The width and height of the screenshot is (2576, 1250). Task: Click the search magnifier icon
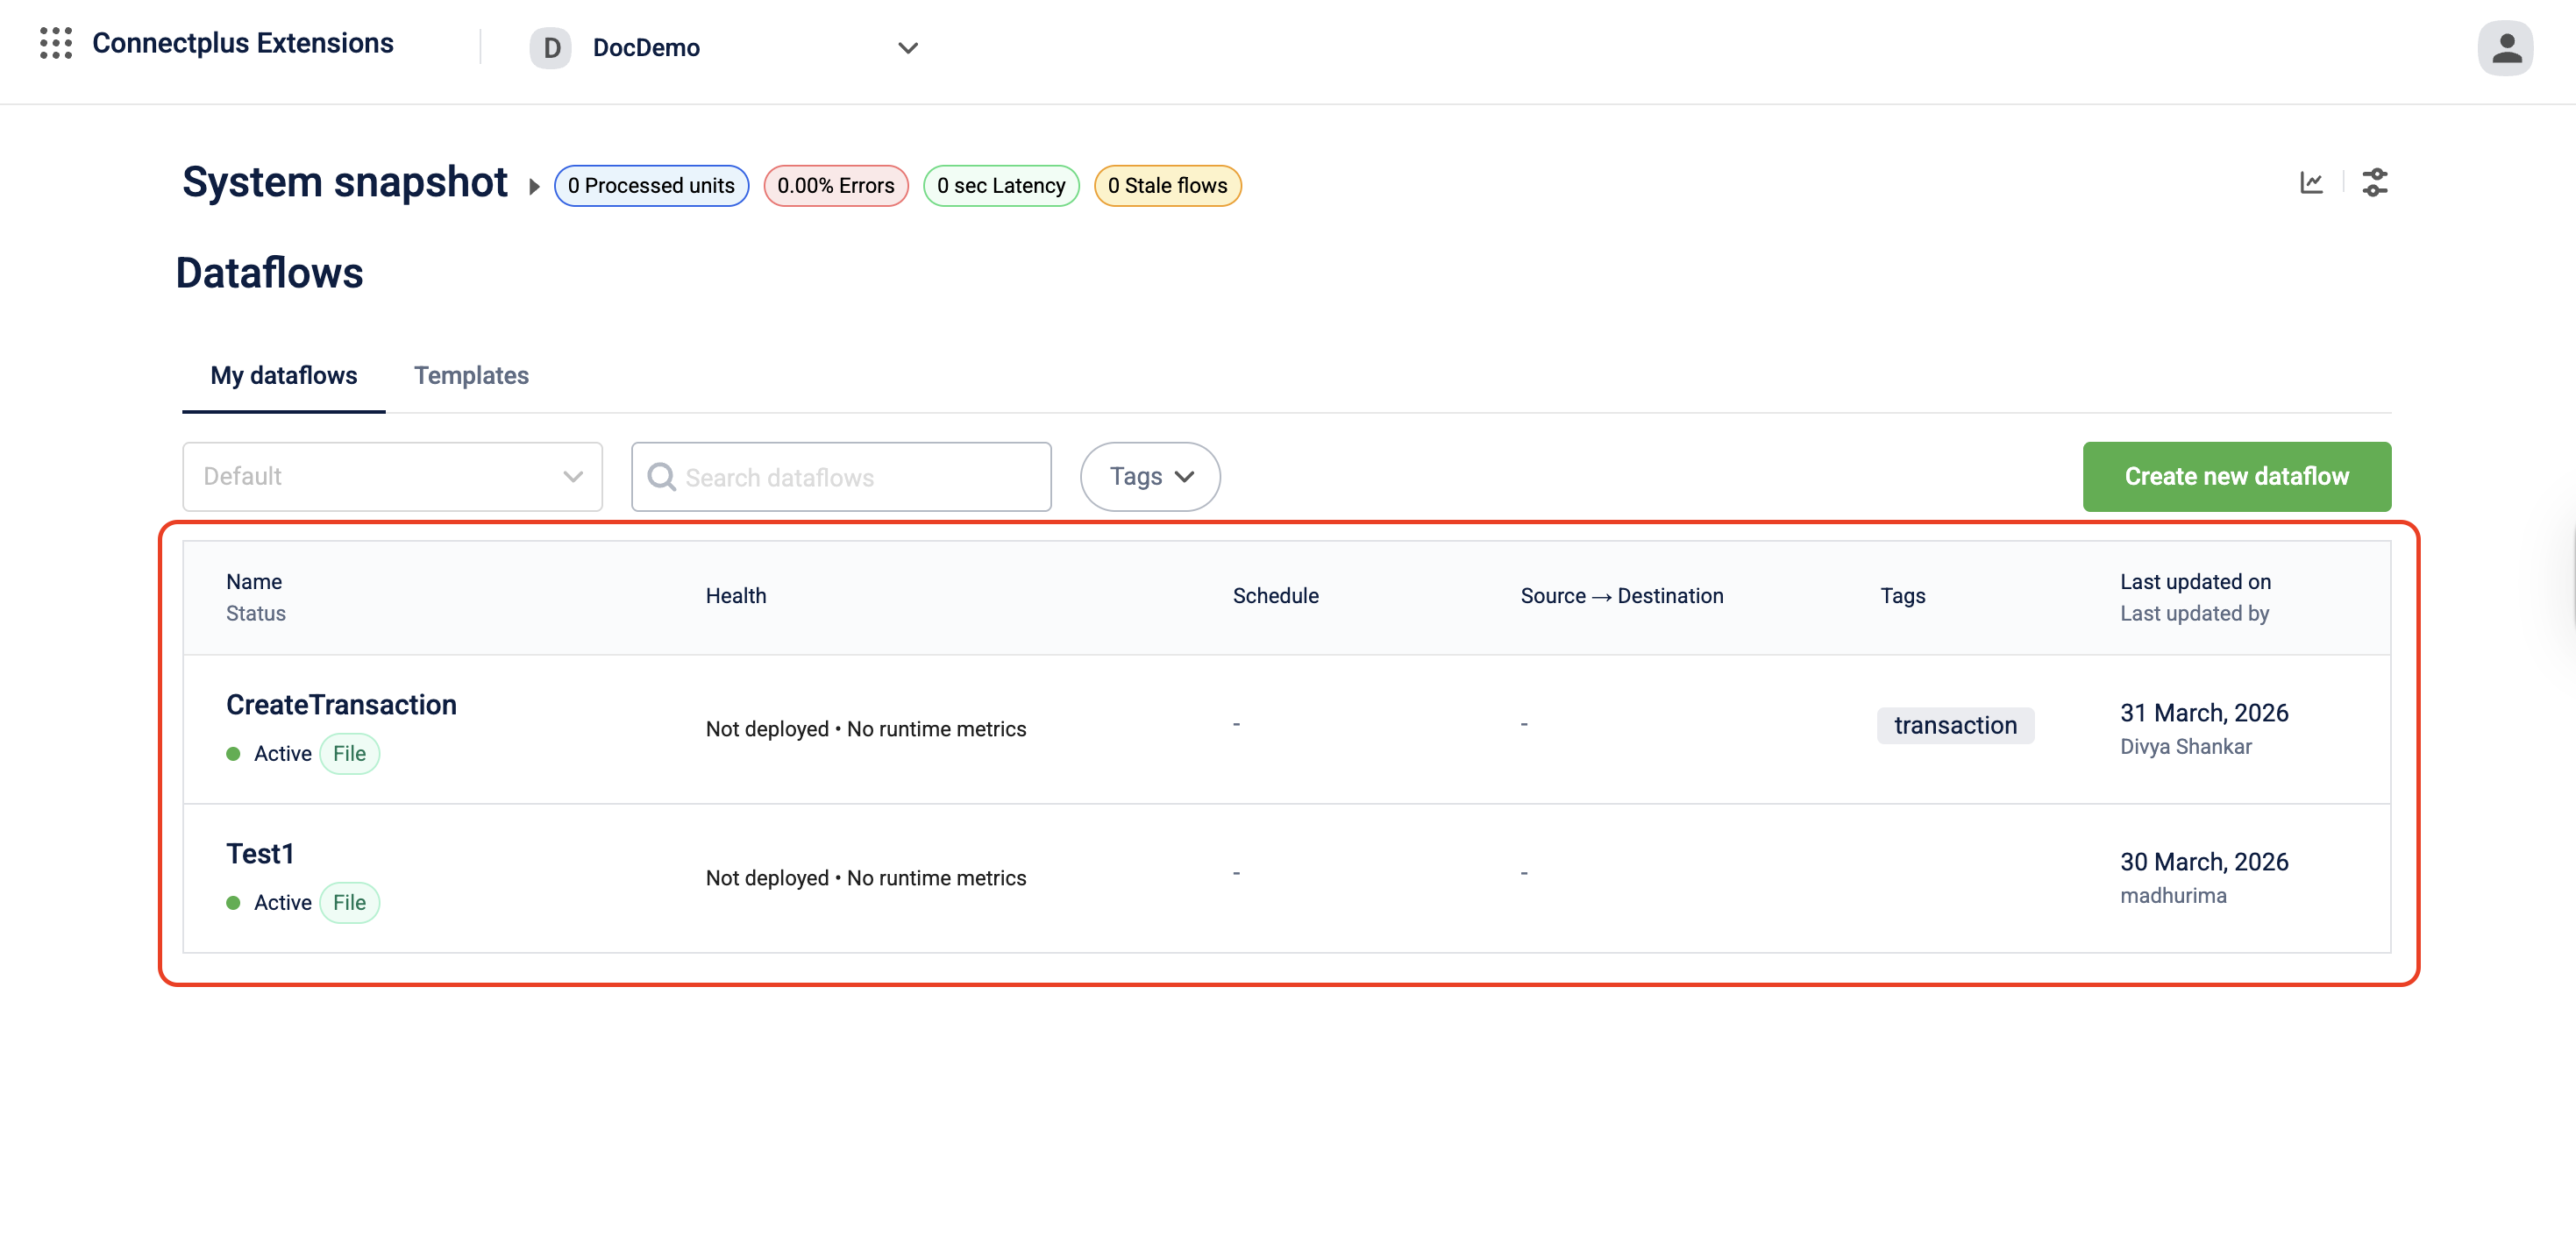click(x=661, y=477)
